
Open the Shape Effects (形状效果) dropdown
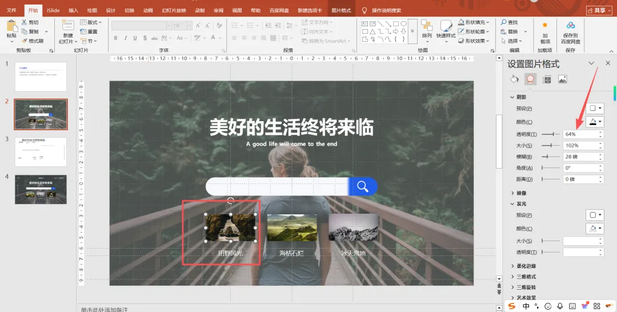pyautogui.click(x=474, y=41)
